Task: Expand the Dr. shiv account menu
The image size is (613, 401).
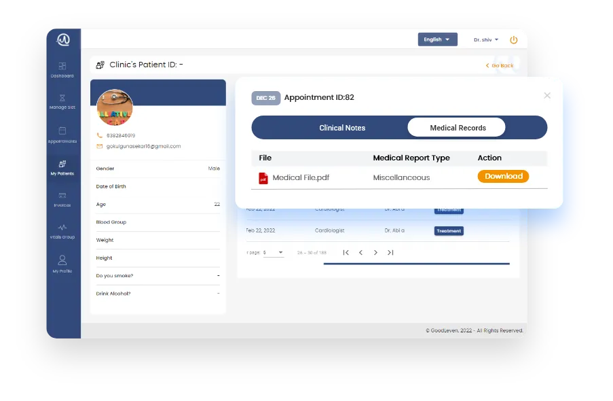Action: pyautogui.click(x=485, y=39)
